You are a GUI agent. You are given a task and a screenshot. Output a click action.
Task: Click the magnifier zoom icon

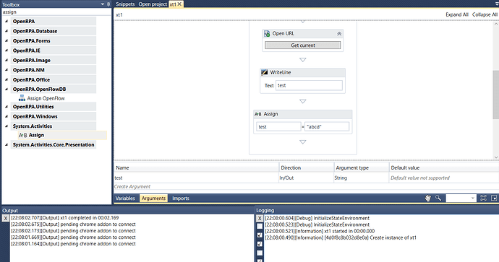click(x=438, y=198)
